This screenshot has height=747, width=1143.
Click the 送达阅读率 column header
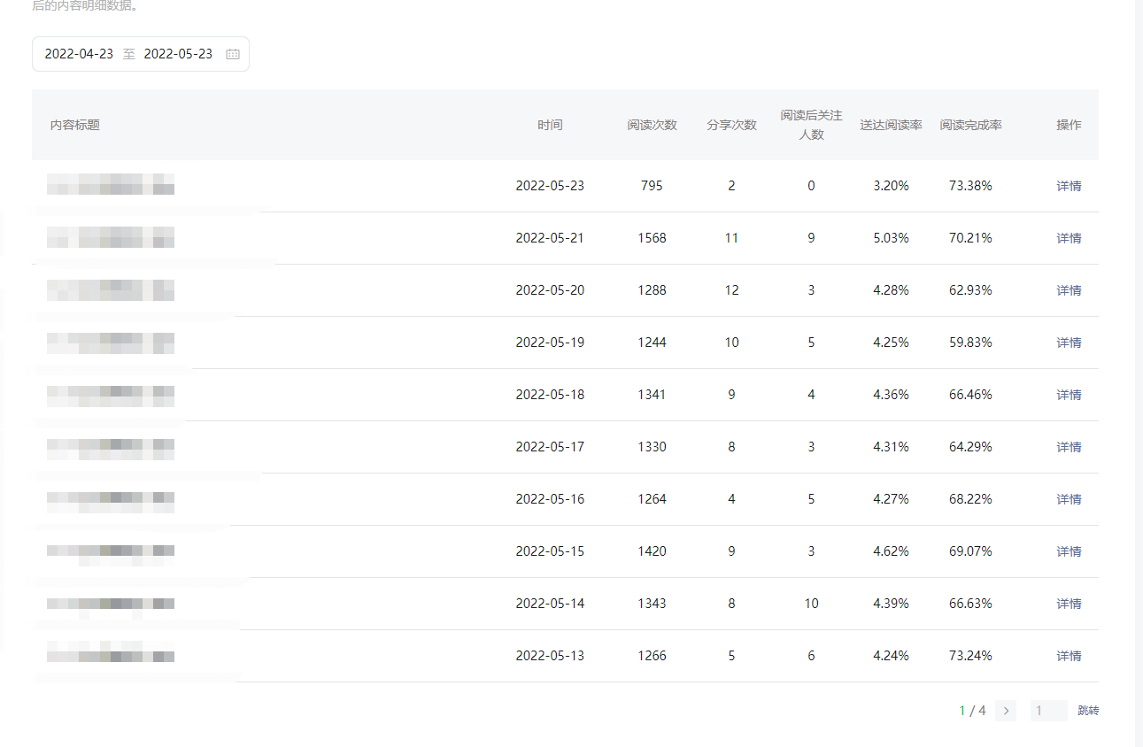(891, 125)
